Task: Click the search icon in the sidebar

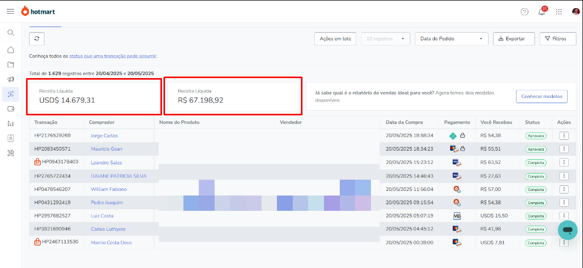Action: [x=11, y=33]
